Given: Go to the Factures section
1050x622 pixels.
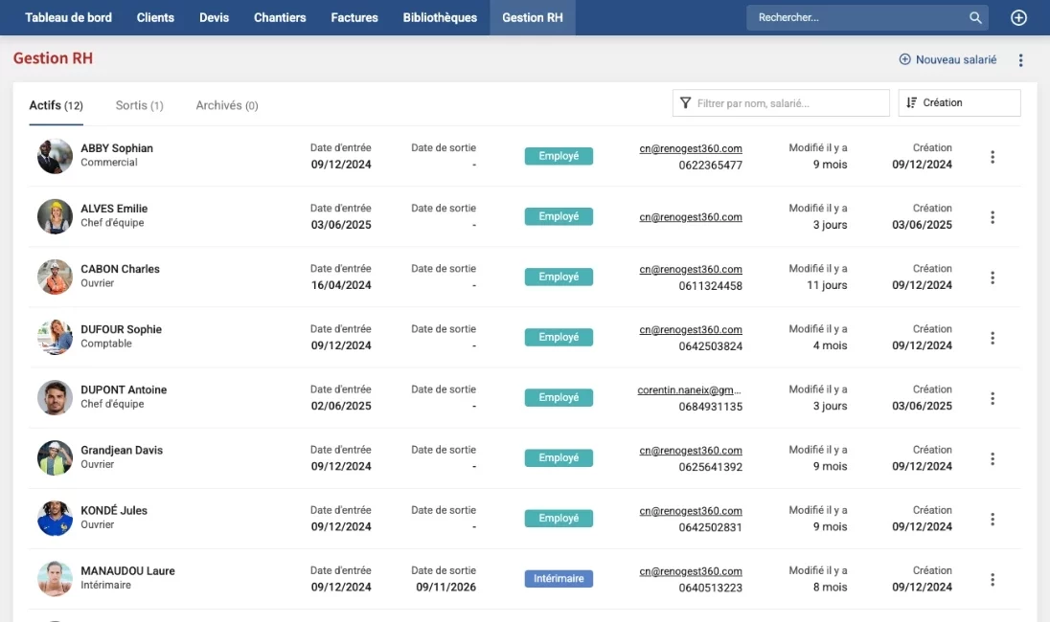Looking at the screenshot, I should click(x=354, y=17).
